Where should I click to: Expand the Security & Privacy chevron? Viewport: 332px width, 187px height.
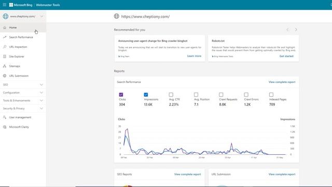click(41, 109)
